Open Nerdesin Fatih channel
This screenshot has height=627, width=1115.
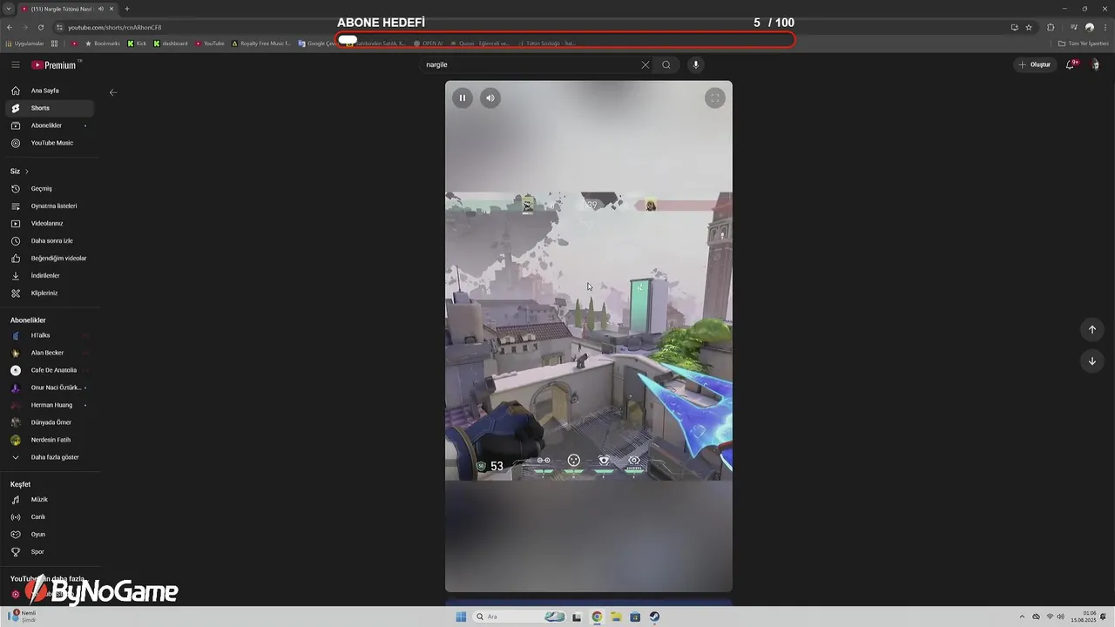click(50, 440)
